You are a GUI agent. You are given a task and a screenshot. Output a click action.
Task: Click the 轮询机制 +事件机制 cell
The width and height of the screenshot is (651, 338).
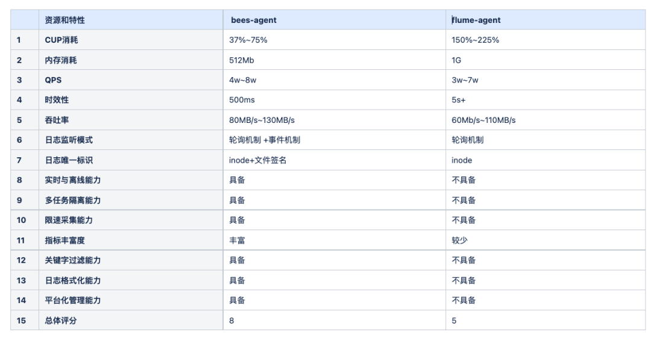[x=265, y=140]
